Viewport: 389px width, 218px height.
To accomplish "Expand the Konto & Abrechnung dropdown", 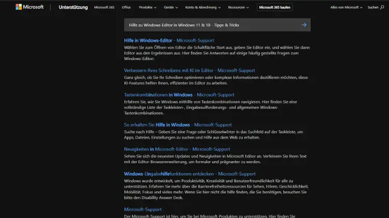I will point(203,7).
